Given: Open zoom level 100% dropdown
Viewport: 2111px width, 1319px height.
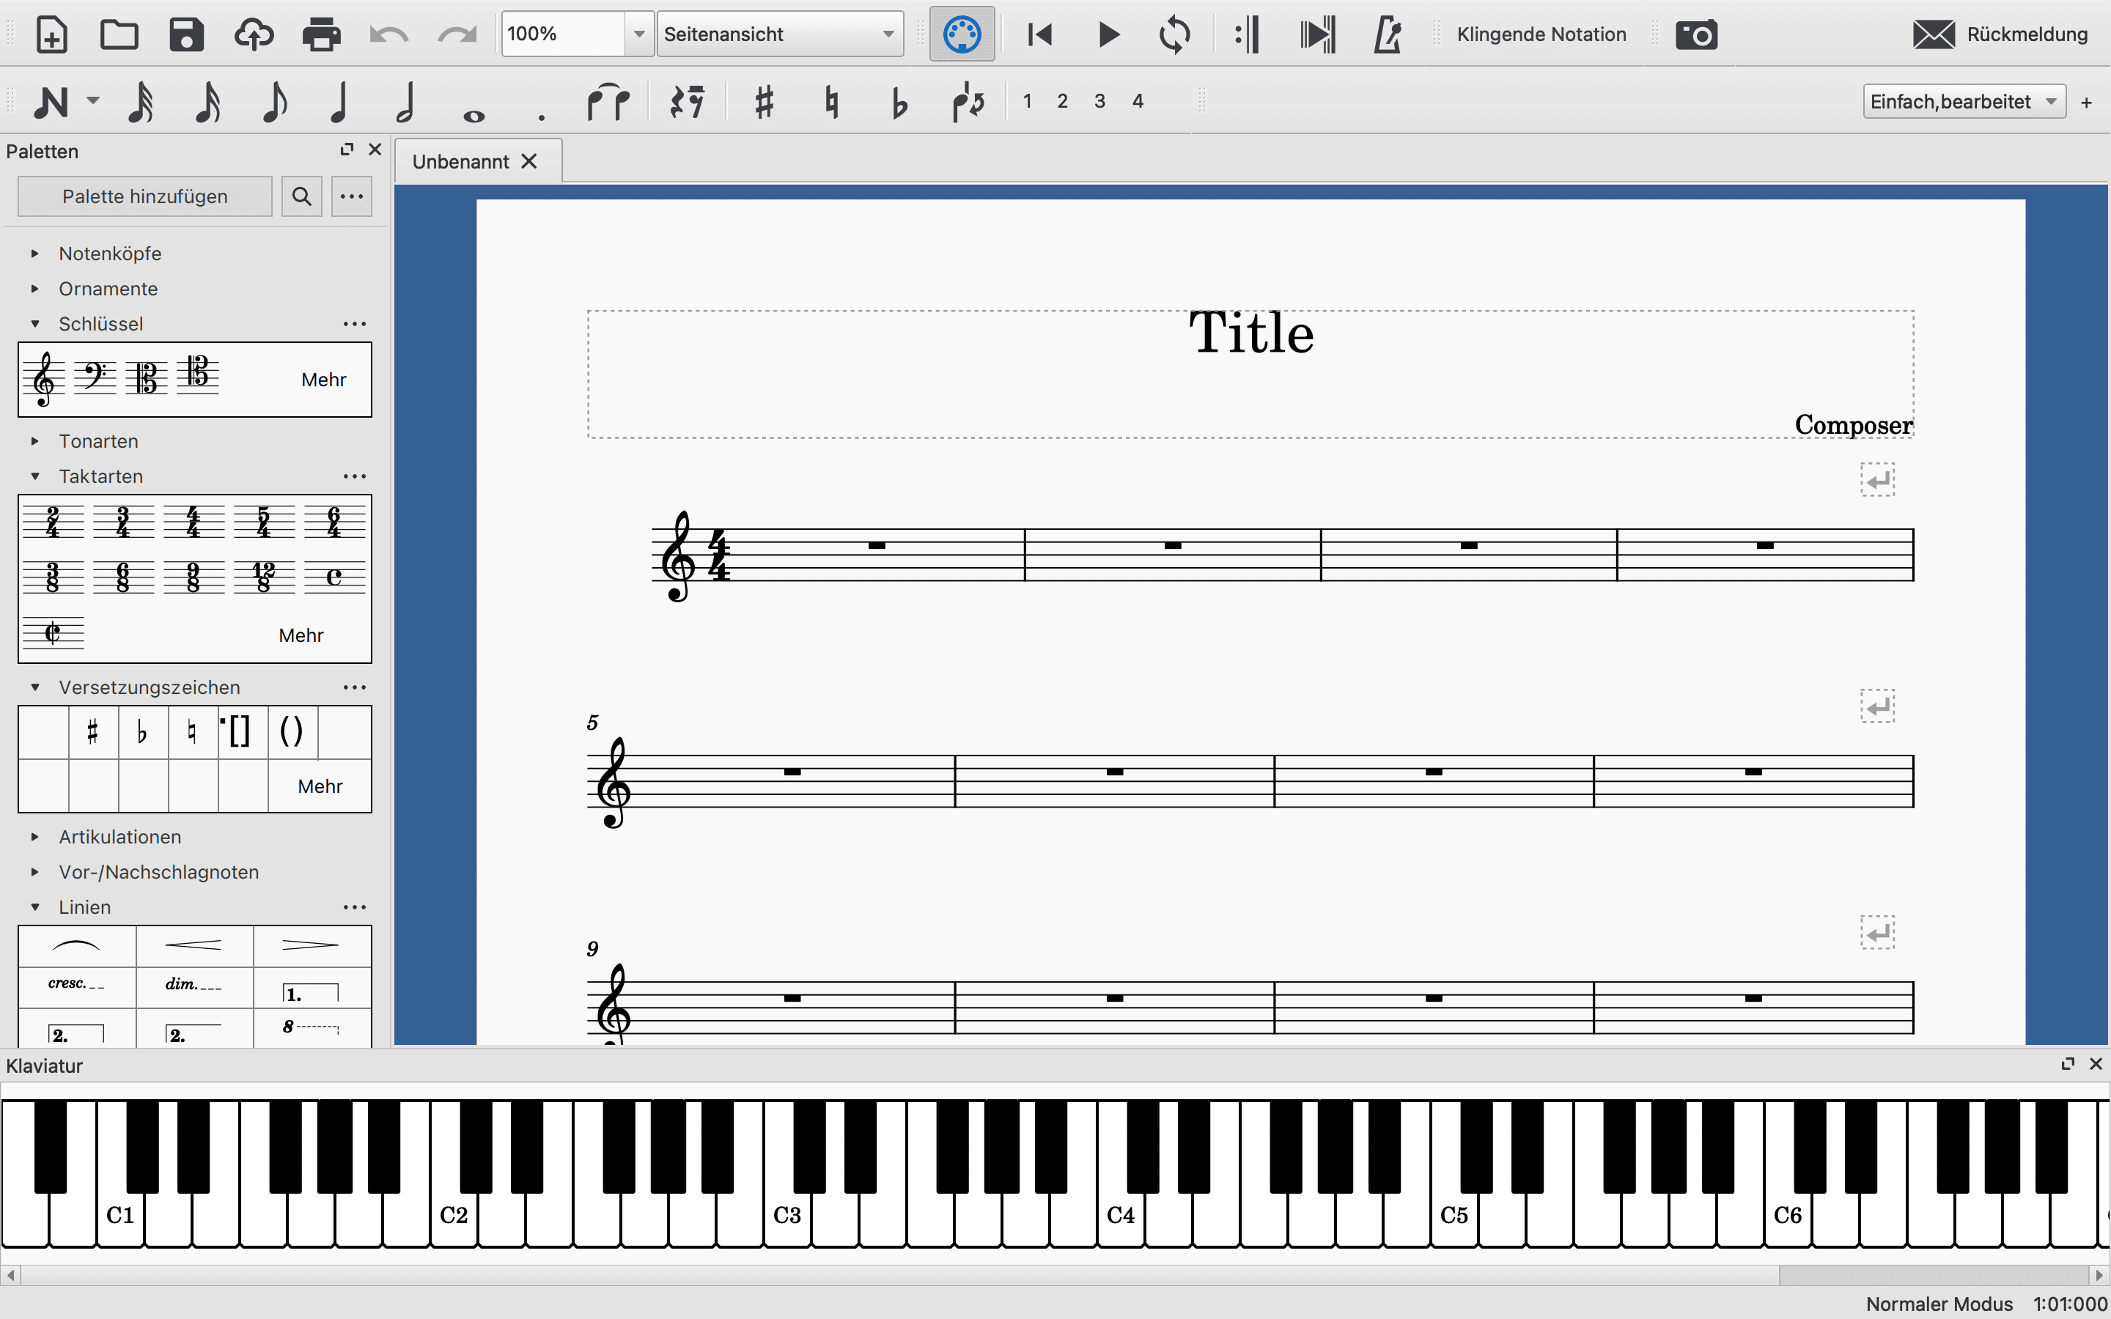Looking at the screenshot, I should pos(639,34).
